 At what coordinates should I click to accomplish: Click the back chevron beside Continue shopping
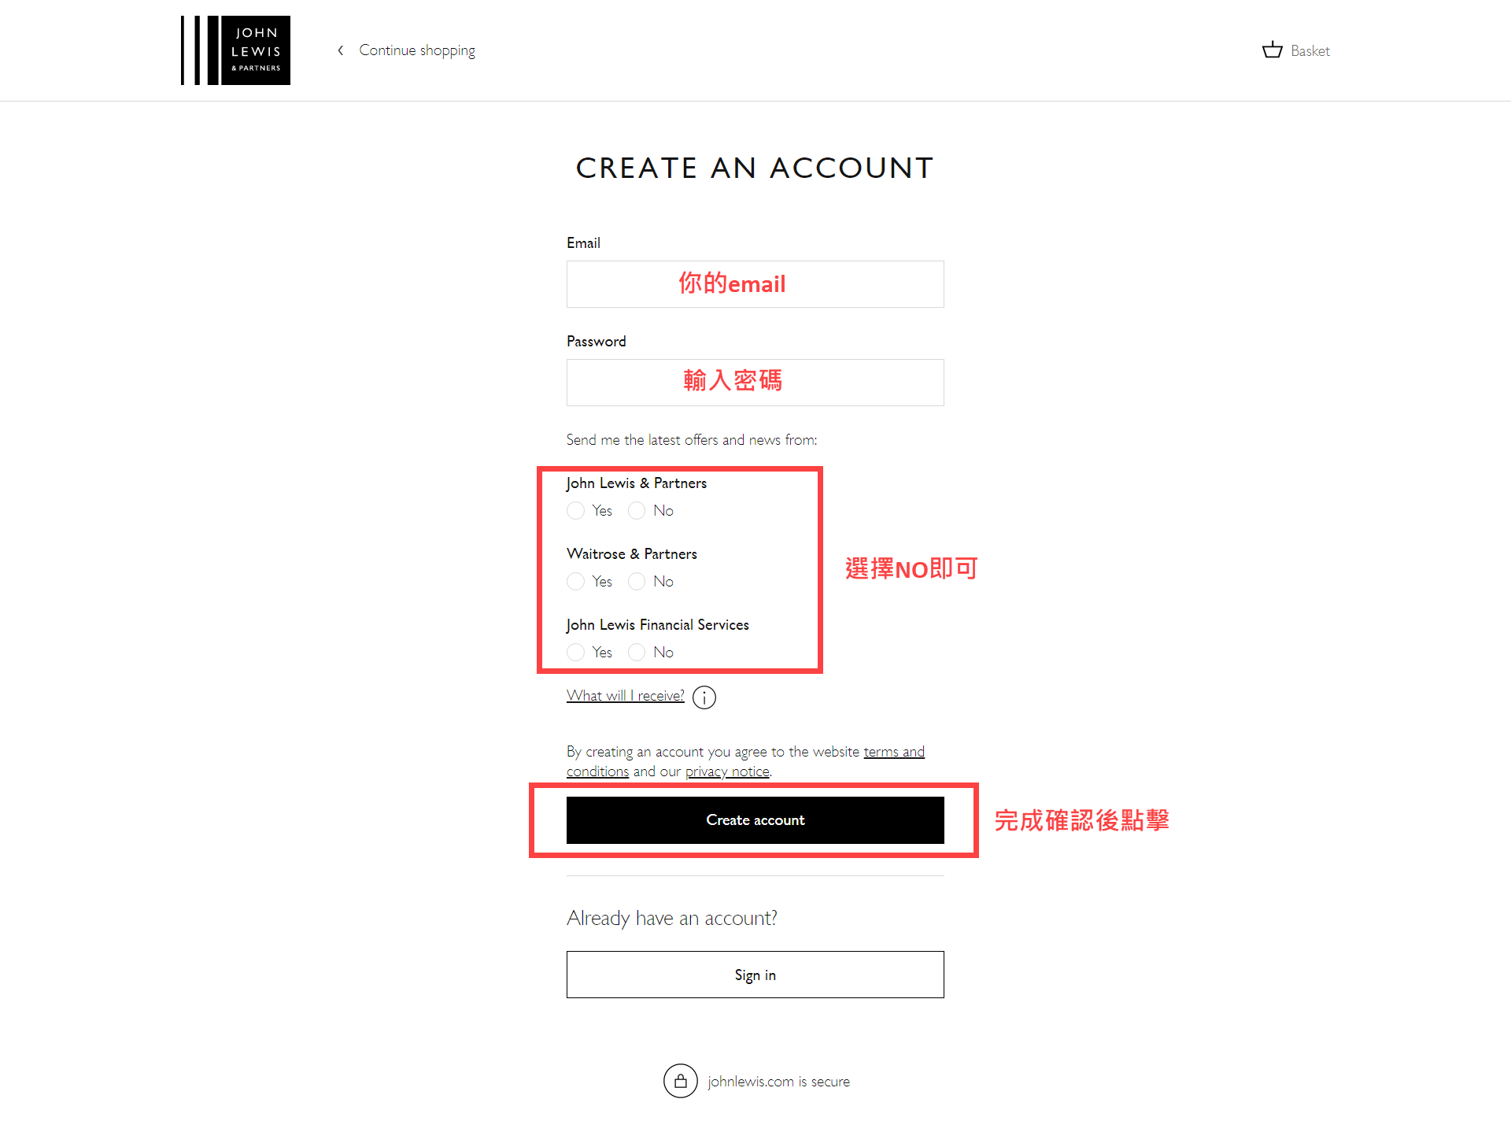pos(341,50)
